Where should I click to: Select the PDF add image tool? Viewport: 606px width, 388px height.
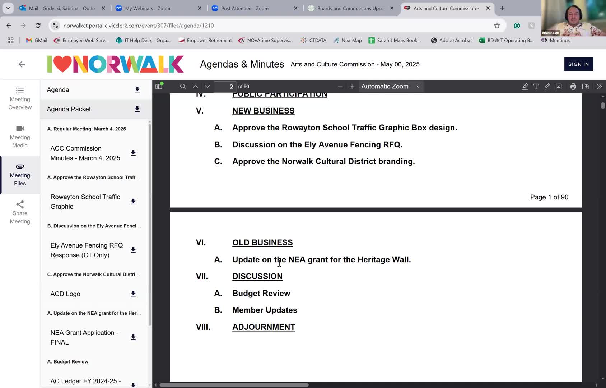click(x=559, y=87)
